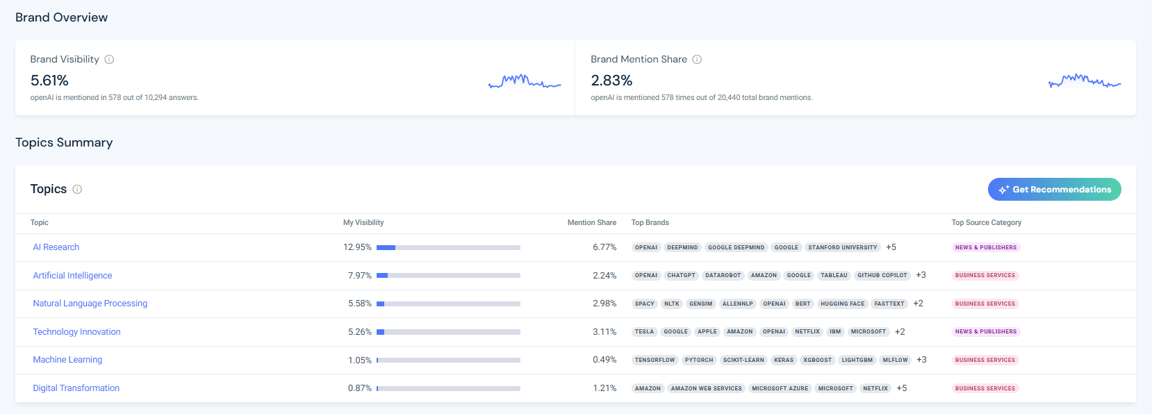Click the TESLA brand tag
This screenshot has width=1152, height=414.
644,332
